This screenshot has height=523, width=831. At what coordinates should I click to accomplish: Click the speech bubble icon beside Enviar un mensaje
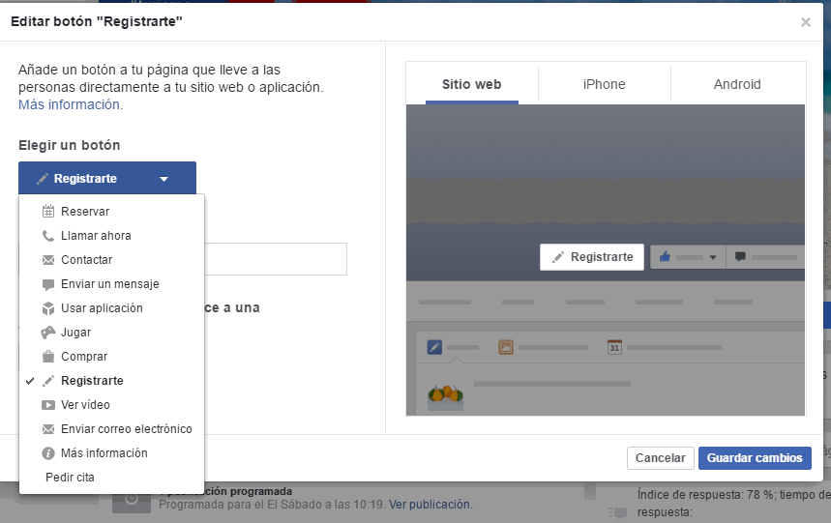48,284
